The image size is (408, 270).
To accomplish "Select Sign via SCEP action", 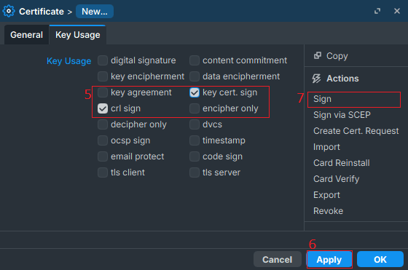I will tap(342, 115).
